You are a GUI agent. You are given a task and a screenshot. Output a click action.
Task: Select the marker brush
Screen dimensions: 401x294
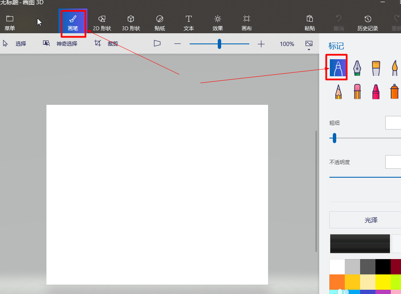pyautogui.click(x=338, y=68)
